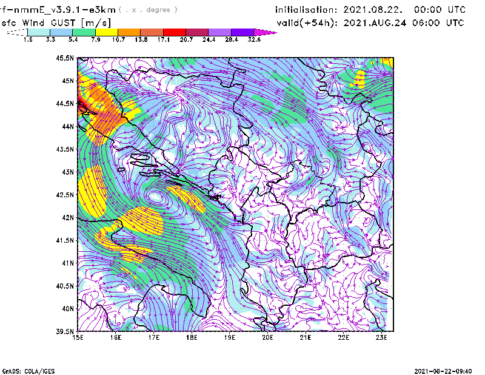The width and height of the screenshot is (485, 375).
Task: Pick the orange swatch in the color bar
Action: click(129, 32)
